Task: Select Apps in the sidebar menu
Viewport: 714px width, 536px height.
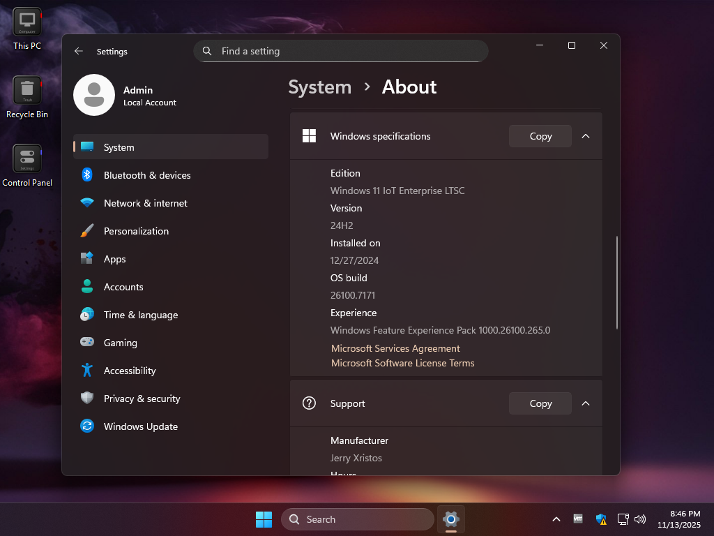Action: [115, 259]
